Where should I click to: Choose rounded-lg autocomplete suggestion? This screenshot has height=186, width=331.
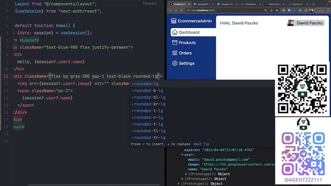[x=202, y=84]
